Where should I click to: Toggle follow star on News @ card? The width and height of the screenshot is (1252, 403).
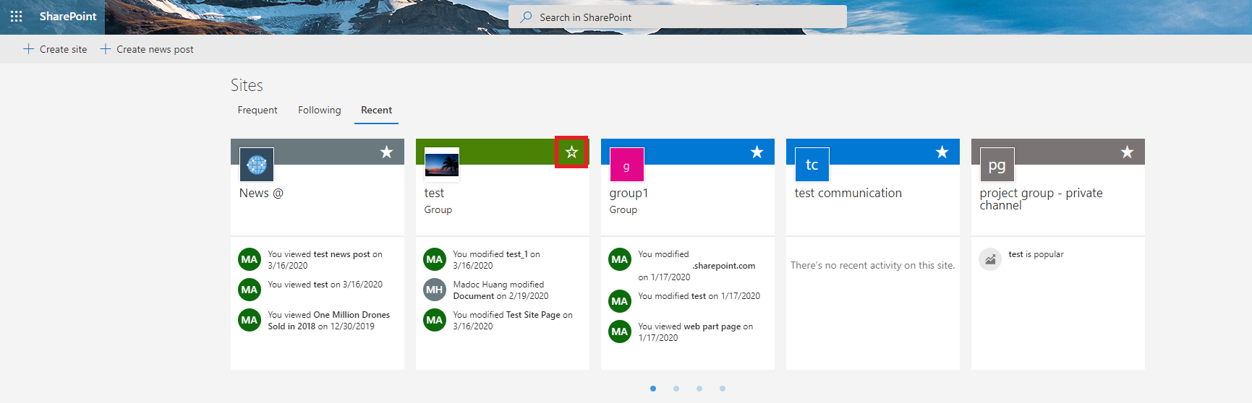click(387, 152)
